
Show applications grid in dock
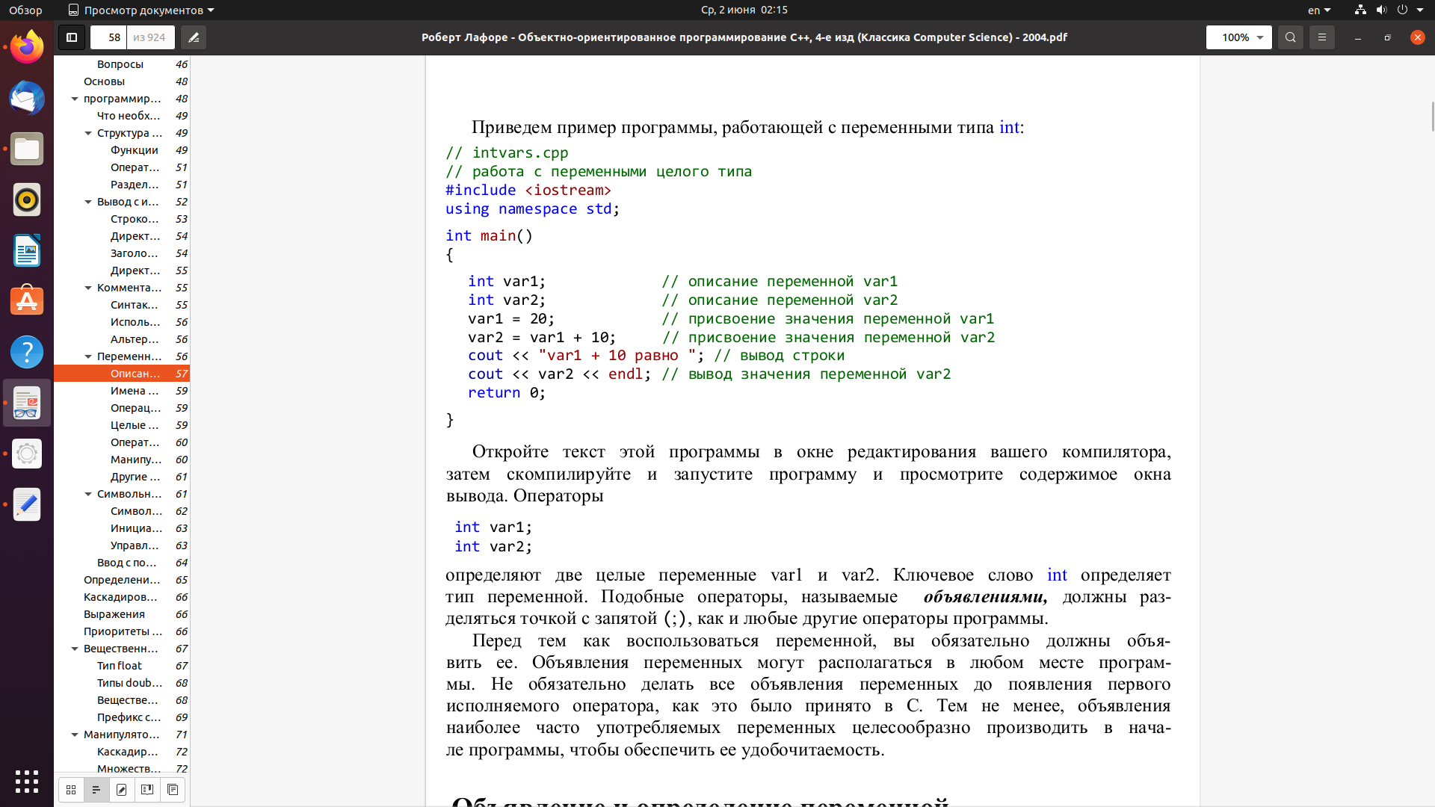point(27,781)
